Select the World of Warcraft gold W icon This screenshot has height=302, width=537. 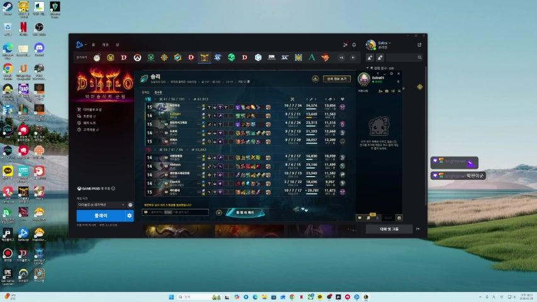[110, 57]
